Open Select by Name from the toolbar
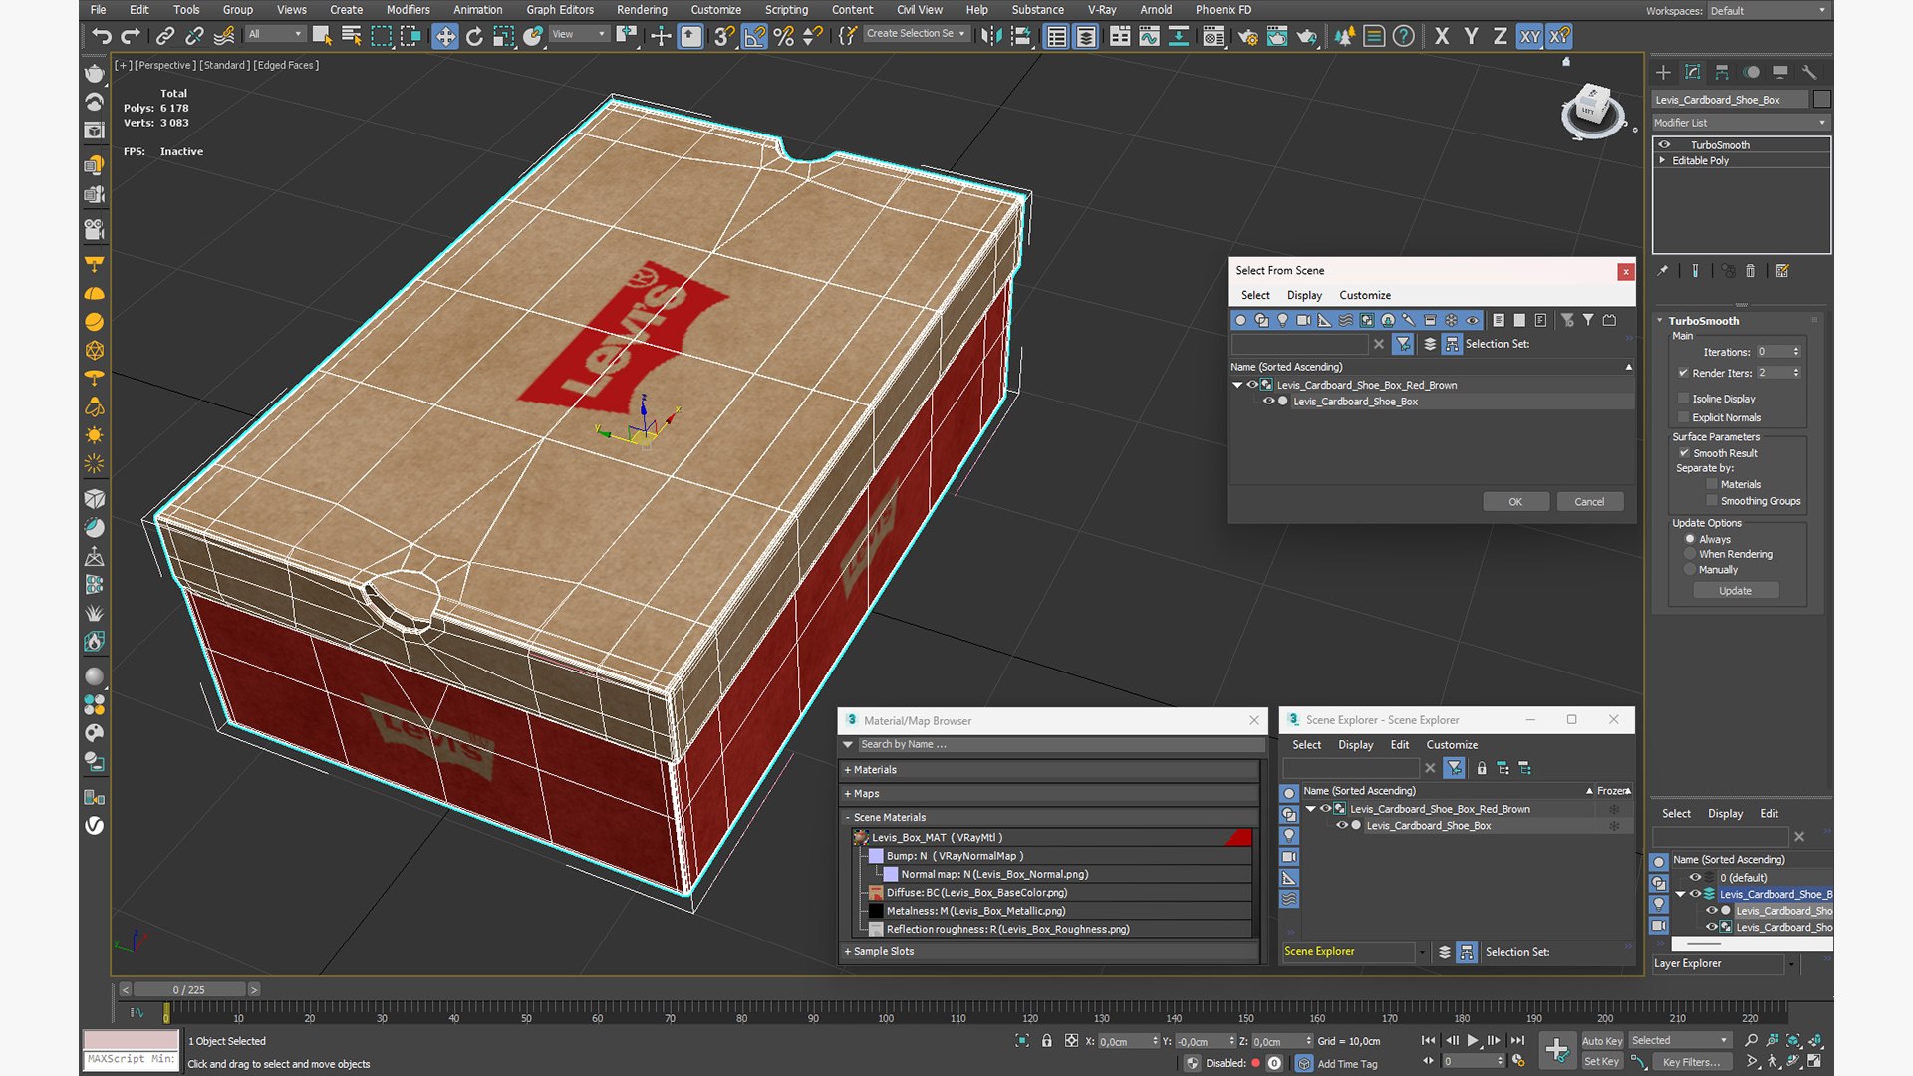Viewport: 1913px width, 1076px height. (x=352, y=37)
